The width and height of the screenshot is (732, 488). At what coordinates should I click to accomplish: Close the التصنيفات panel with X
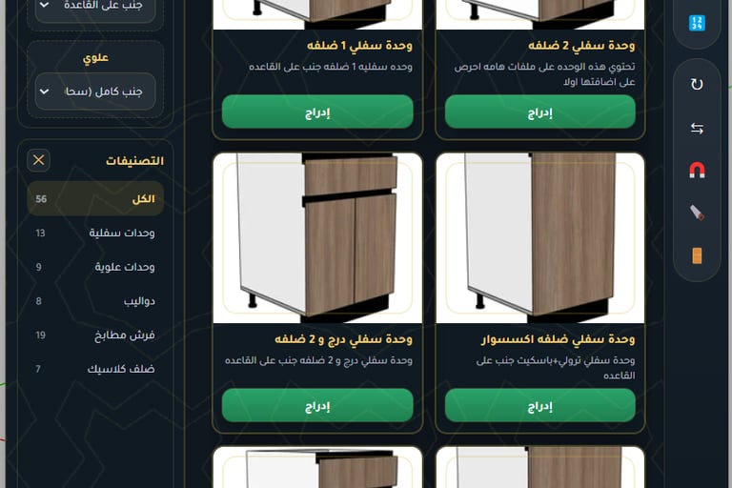click(x=39, y=160)
